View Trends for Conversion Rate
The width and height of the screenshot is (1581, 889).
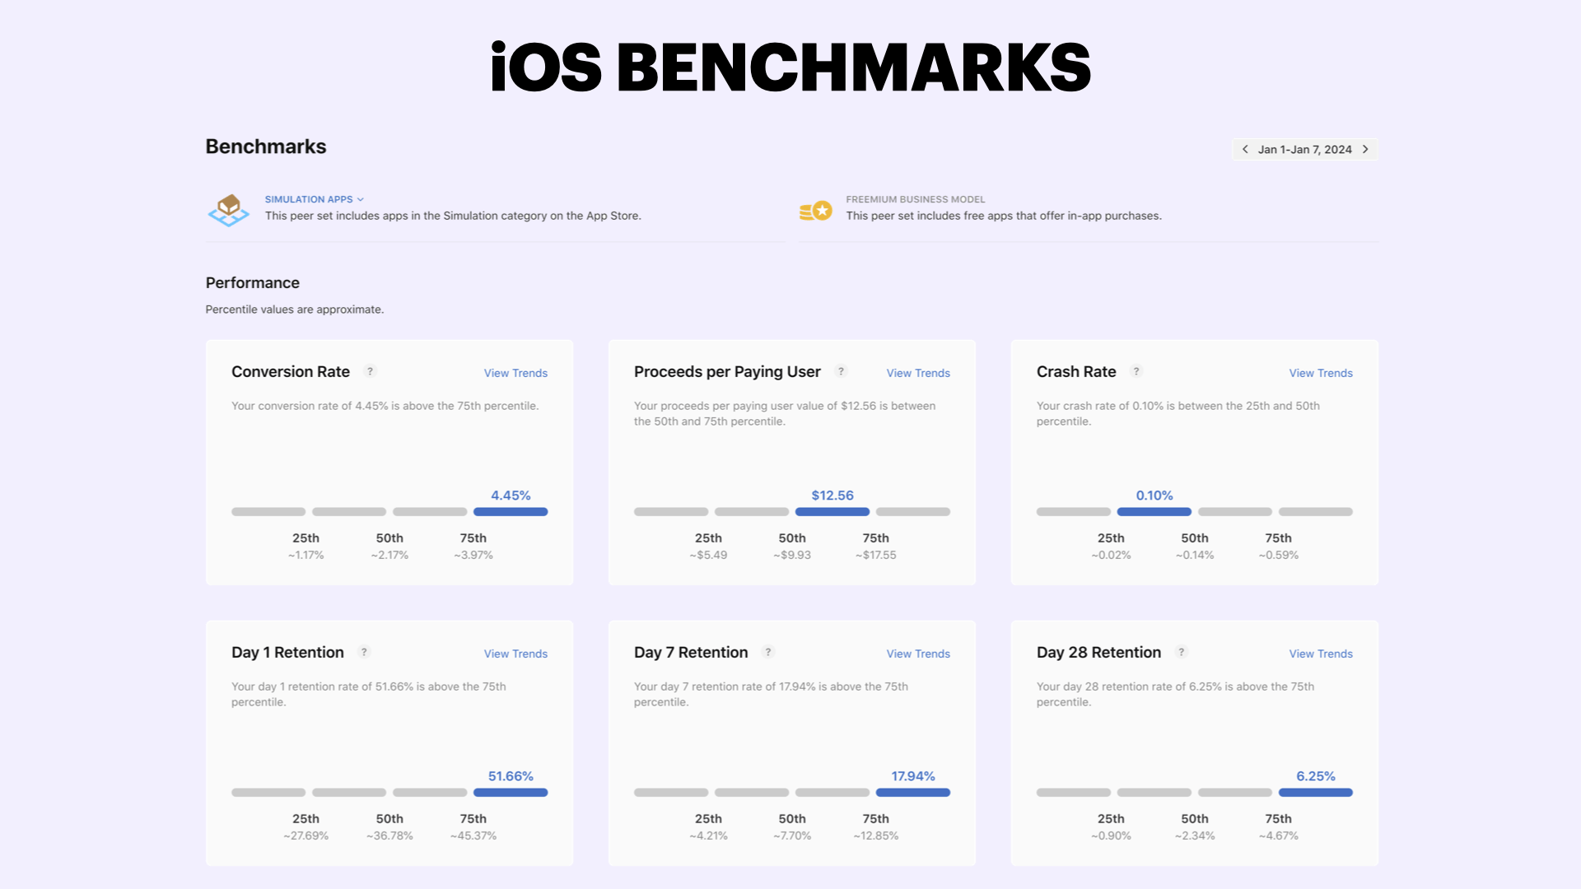(x=515, y=373)
